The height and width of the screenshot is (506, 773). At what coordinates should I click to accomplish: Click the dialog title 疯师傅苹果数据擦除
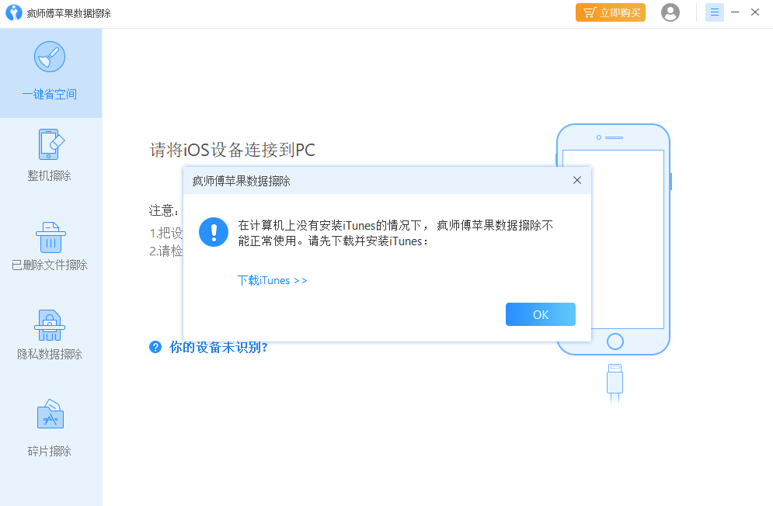241,181
